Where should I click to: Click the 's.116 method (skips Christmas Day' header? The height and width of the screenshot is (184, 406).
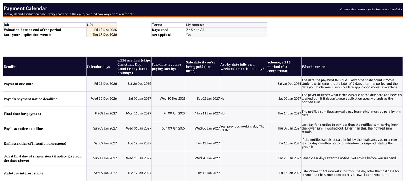click(x=134, y=67)
